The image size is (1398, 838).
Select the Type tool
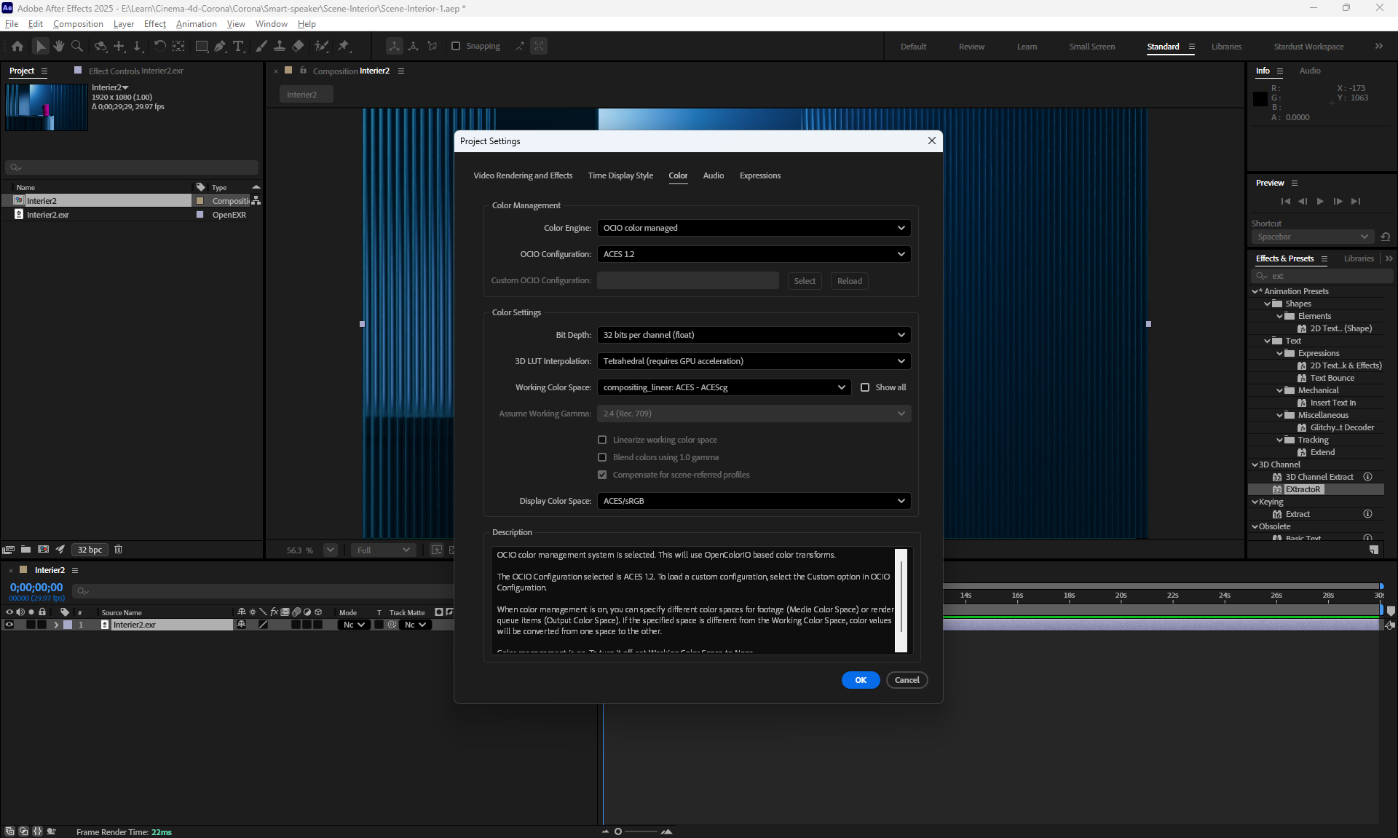click(238, 46)
